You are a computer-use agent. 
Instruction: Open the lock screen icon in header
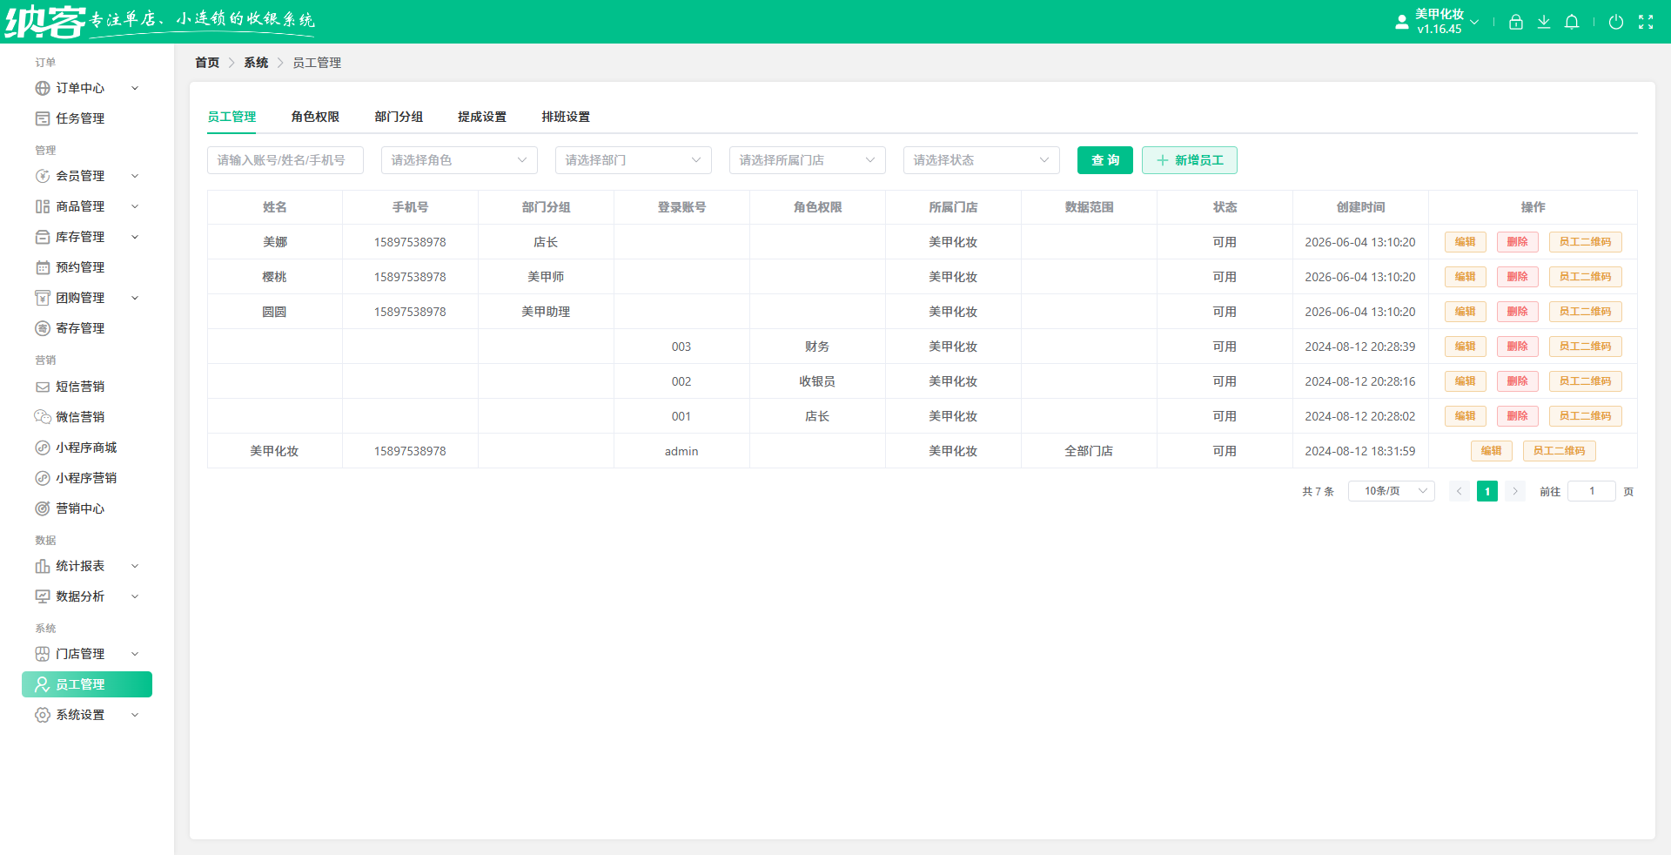(1515, 22)
